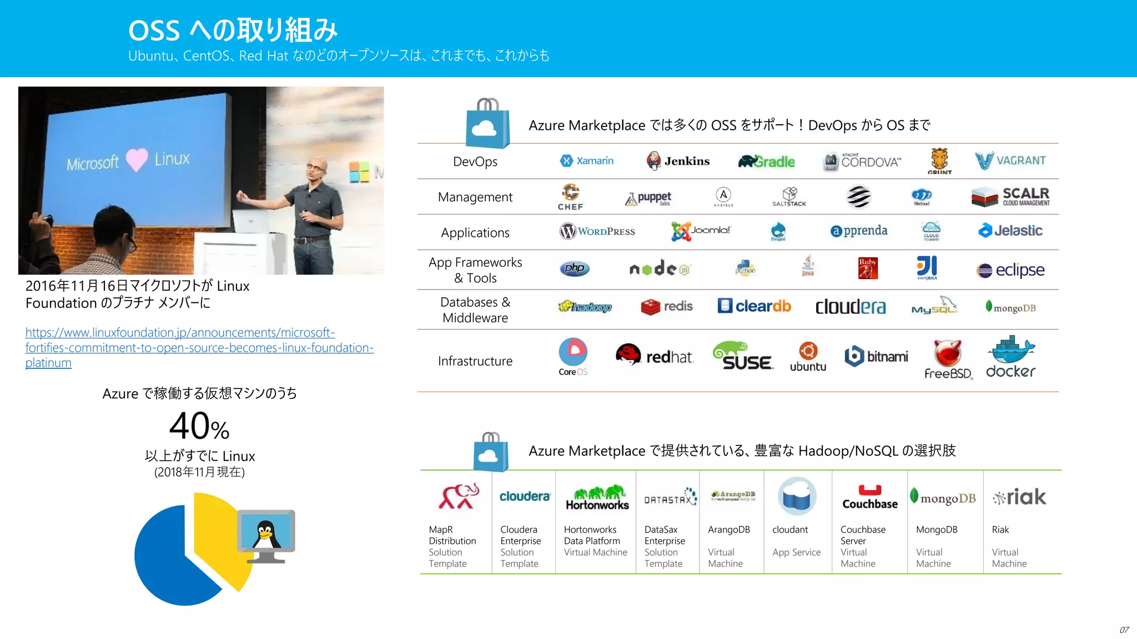1137x639 pixels.
Task: Click the Applications row label
Action: click(x=475, y=233)
